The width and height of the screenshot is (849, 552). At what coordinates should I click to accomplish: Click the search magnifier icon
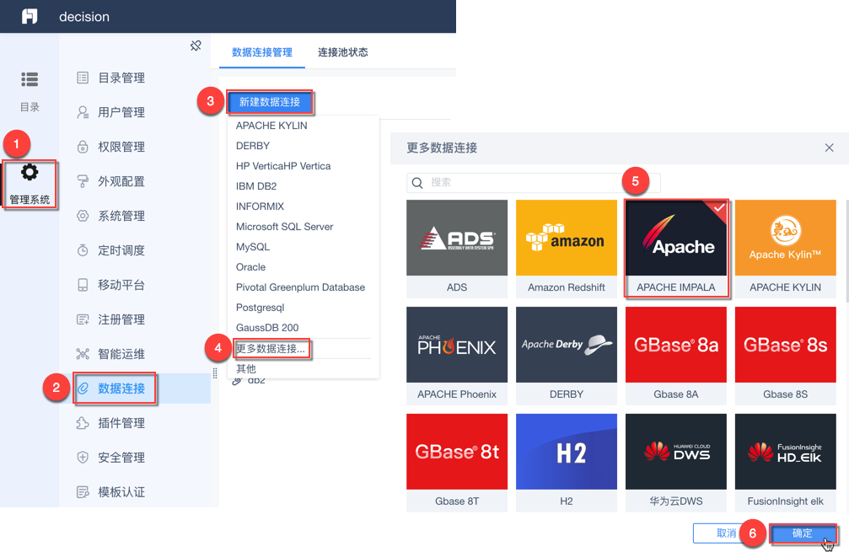click(417, 183)
